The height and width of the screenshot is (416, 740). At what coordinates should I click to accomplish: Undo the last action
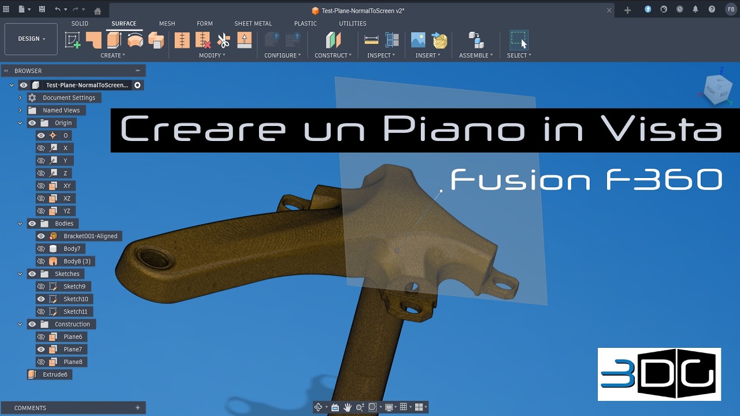click(57, 9)
